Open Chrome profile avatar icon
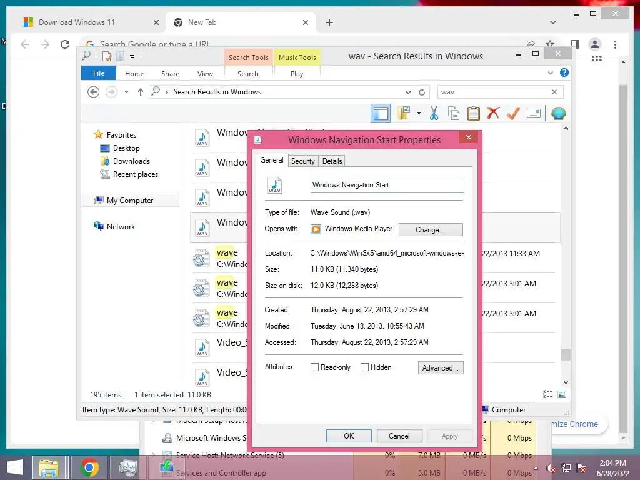Image resolution: width=640 pixels, height=480 pixels. 595,44
